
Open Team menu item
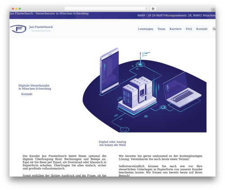pyautogui.click(x=161, y=29)
